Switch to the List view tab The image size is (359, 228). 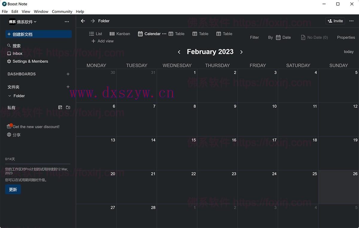click(95, 34)
